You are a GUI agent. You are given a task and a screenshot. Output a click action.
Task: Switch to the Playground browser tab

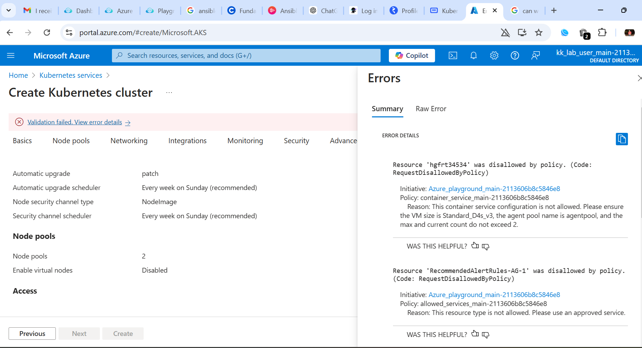(160, 11)
